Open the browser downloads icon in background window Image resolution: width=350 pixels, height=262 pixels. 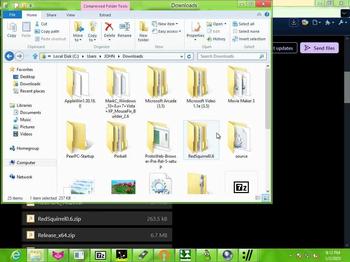[x=294, y=22]
